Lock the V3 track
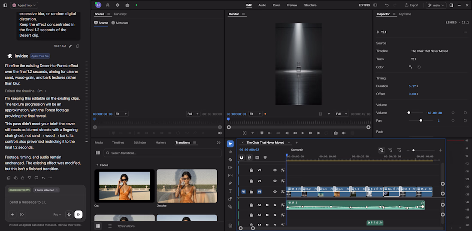This screenshot has height=231, width=472. pyautogui.click(x=251, y=170)
